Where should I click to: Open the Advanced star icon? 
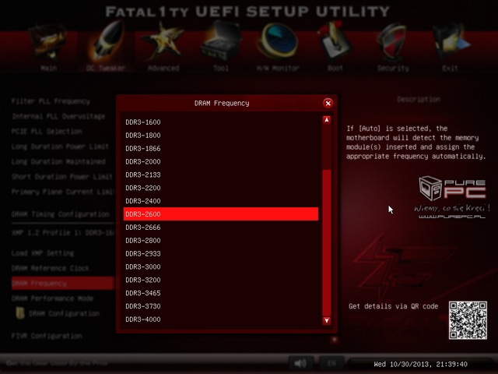click(x=163, y=44)
